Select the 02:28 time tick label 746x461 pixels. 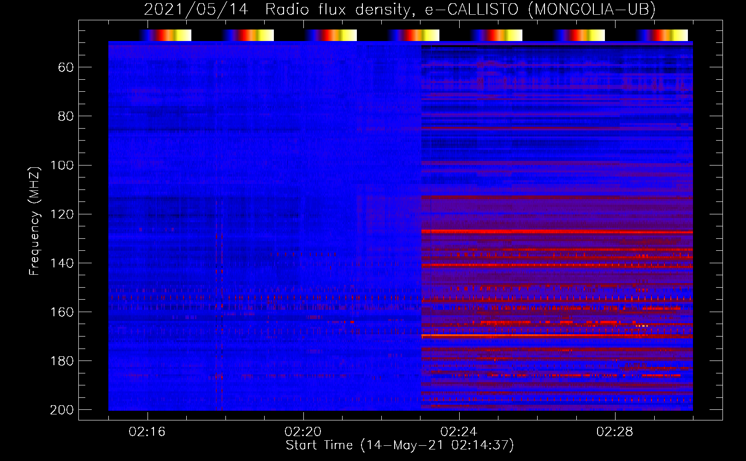[x=615, y=432]
